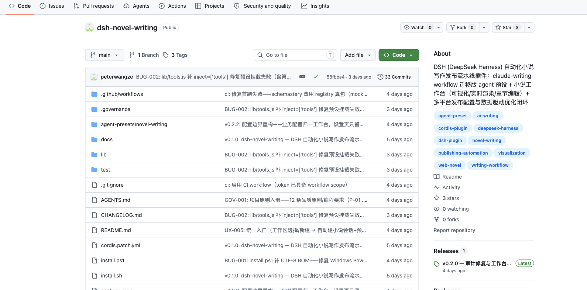Click the CHANGELOG.md file icon
587x290 pixels.
94,215
